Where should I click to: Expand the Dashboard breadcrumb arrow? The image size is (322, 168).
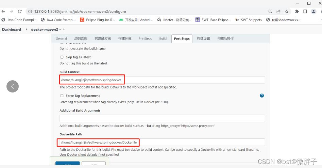pyautogui.click(x=26, y=30)
